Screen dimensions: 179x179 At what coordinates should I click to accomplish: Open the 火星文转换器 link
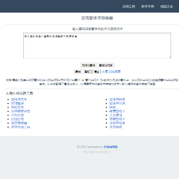click(x=111, y=72)
